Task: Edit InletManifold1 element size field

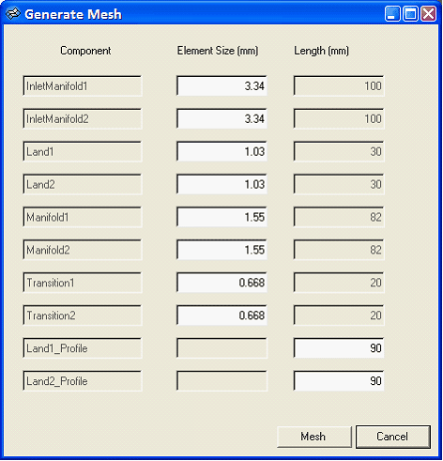Action: (221, 85)
